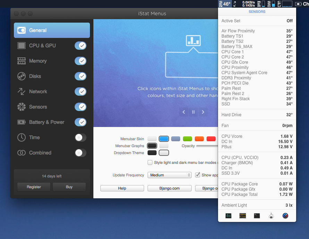Click the Sensors fan icon in sidebar
The width and height of the screenshot is (309, 239).
click(22, 107)
